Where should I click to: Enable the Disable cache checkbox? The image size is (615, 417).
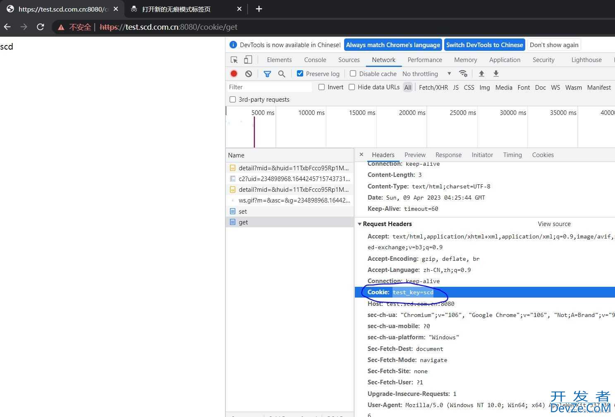(x=353, y=74)
